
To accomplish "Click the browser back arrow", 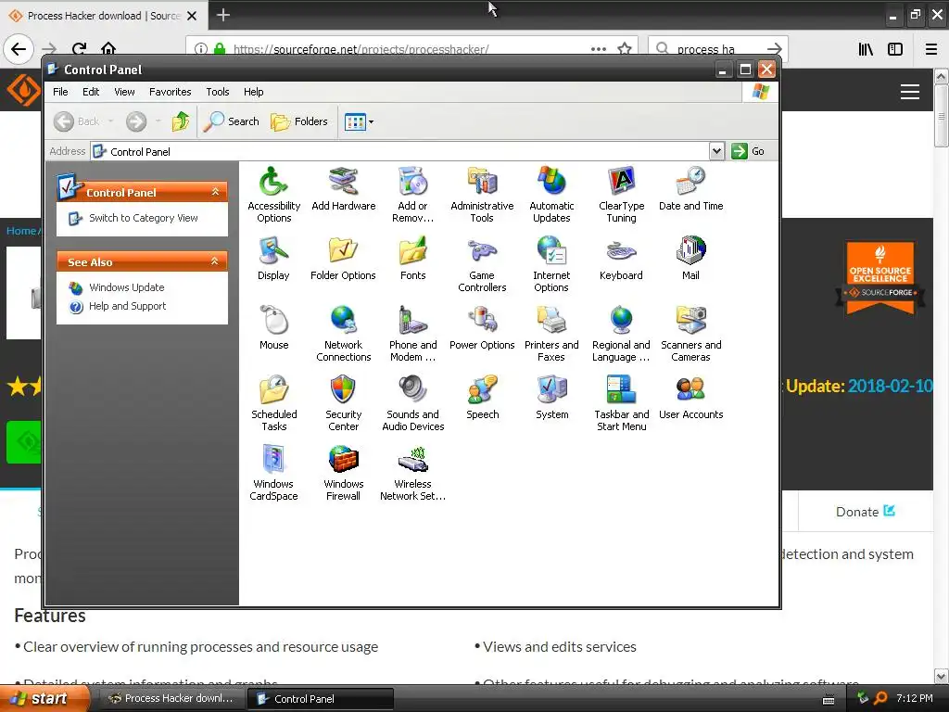I will click(19, 48).
